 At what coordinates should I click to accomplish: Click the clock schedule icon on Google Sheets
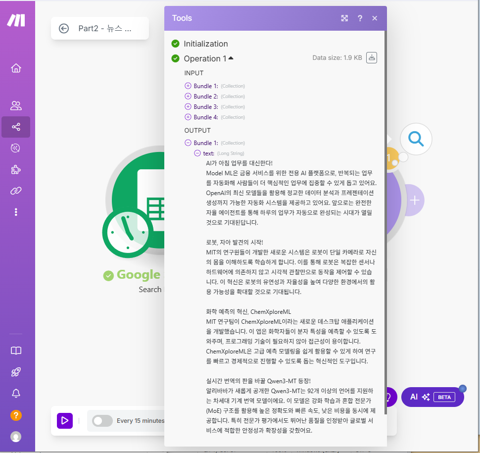[x=128, y=233]
